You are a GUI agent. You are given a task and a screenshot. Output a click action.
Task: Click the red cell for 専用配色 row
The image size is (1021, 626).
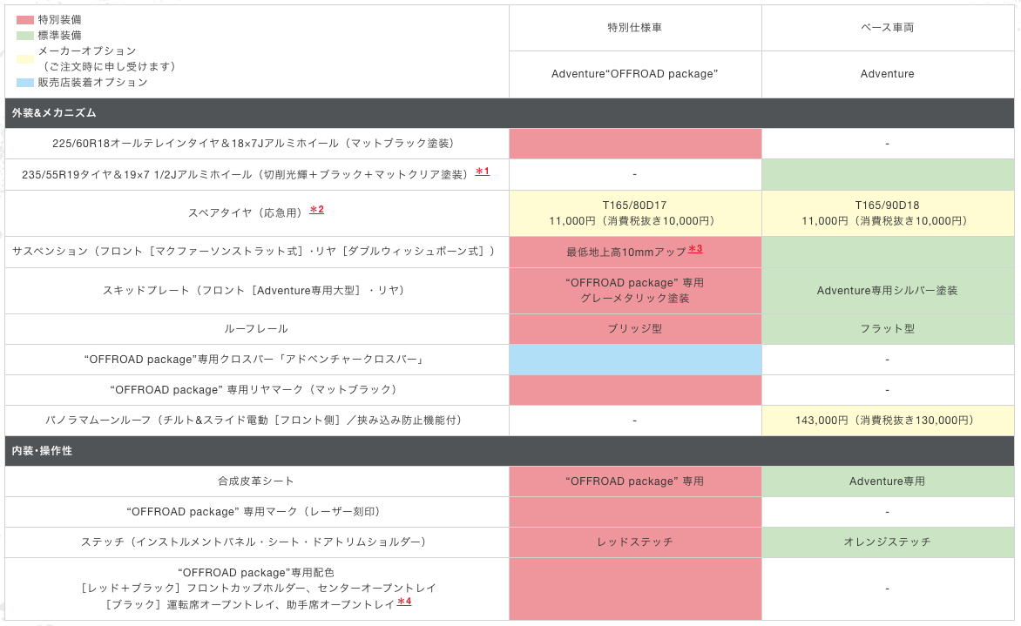(x=635, y=589)
